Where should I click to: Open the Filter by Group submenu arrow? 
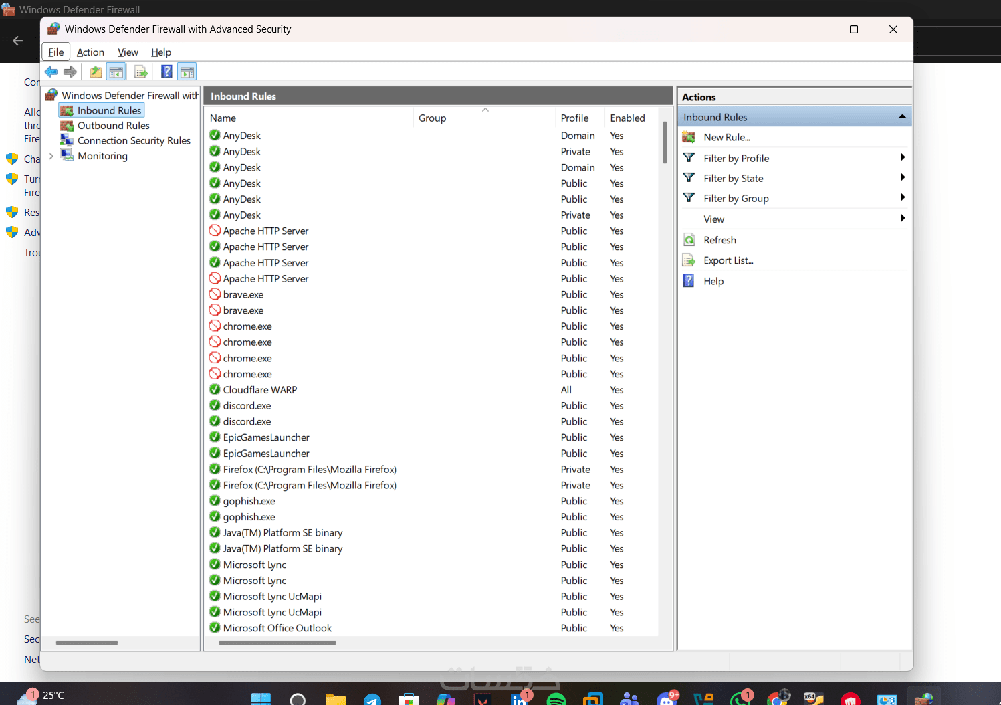coord(903,197)
